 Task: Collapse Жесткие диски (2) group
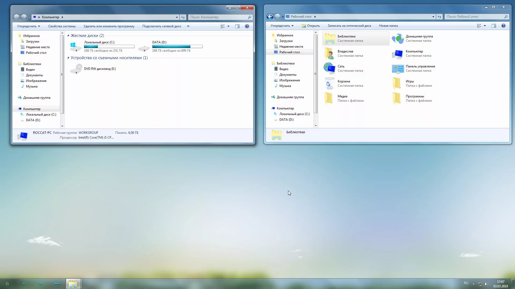point(68,36)
